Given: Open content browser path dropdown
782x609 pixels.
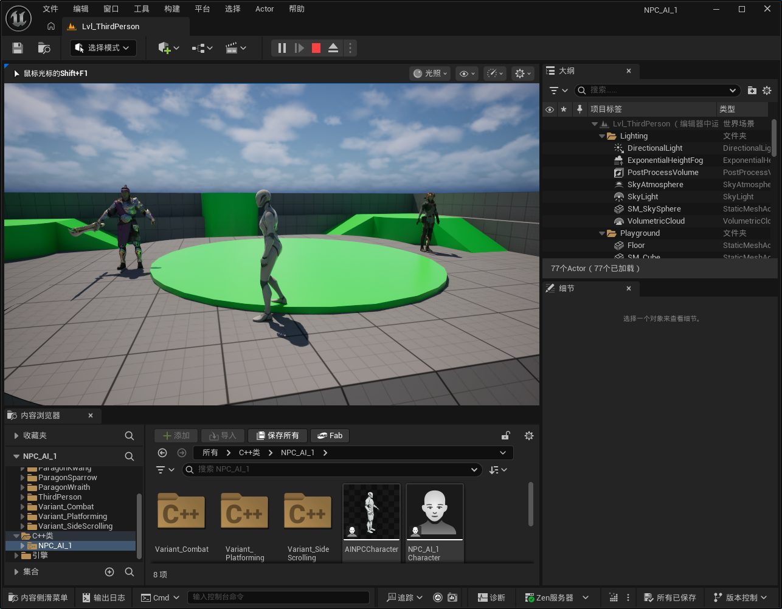Looking at the screenshot, I should tap(503, 453).
